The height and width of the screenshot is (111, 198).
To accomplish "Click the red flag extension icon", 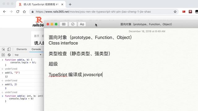I will 184,12.
